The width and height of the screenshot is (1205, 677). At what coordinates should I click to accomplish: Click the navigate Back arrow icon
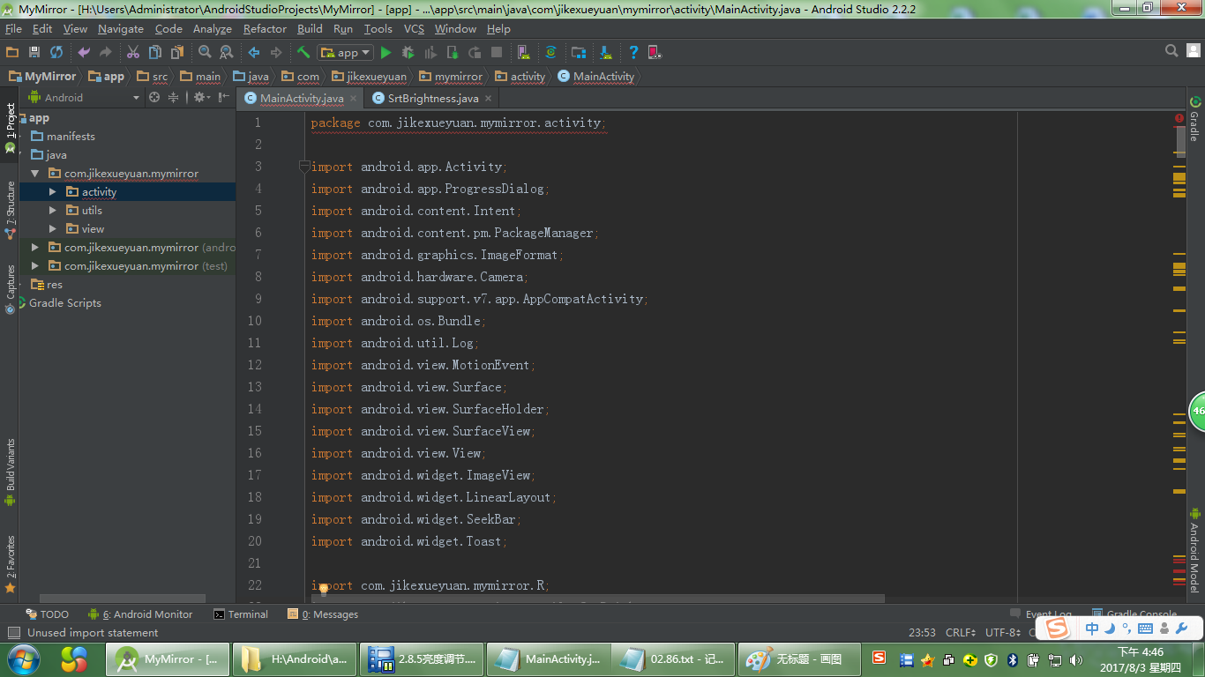click(254, 53)
